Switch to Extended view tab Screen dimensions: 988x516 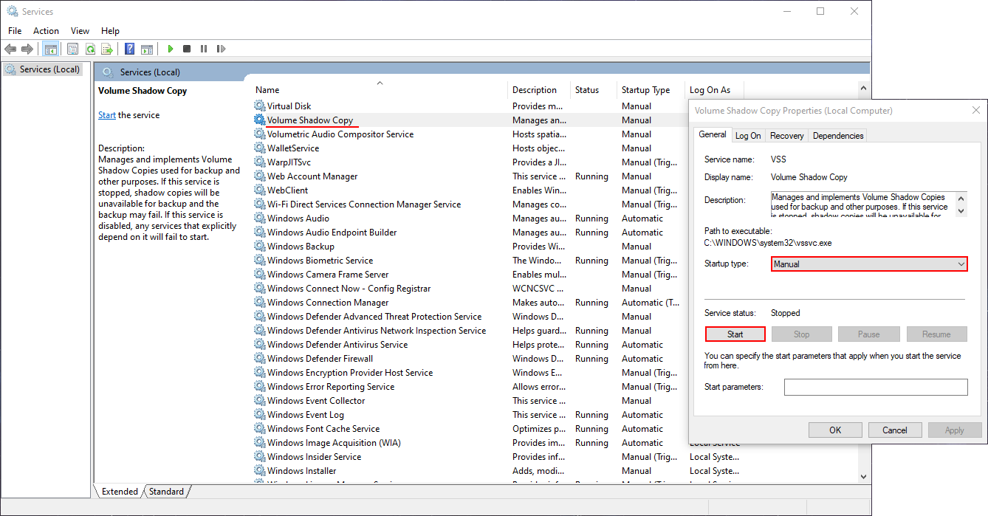pyautogui.click(x=120, y=491)
